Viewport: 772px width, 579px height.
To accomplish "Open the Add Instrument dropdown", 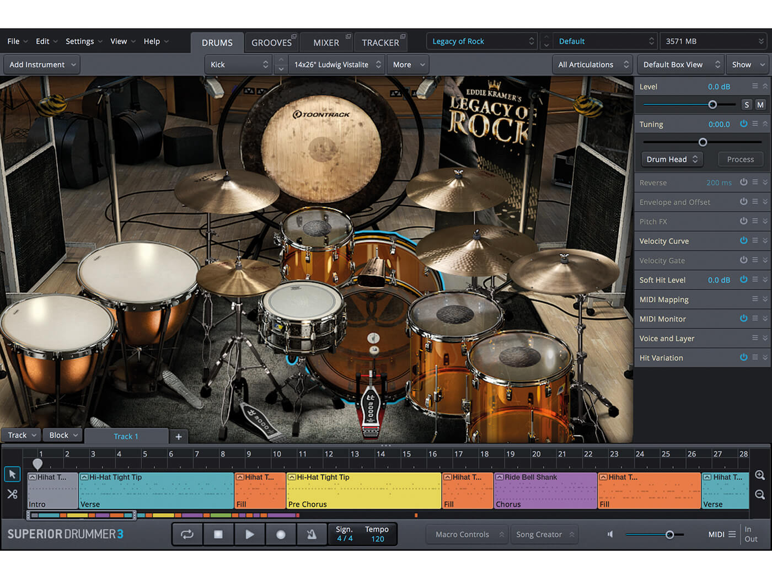I will [x=42, y=65].
